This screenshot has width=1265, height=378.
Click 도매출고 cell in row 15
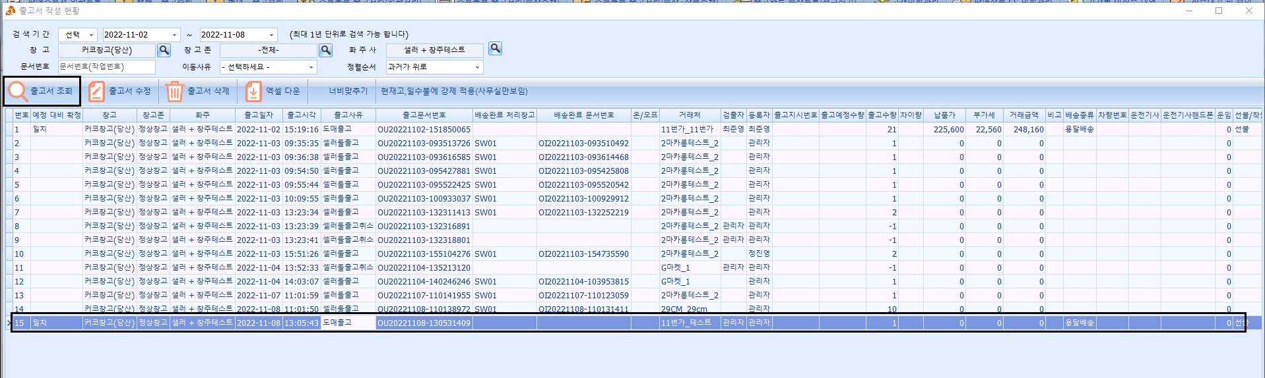click(348, 323)
